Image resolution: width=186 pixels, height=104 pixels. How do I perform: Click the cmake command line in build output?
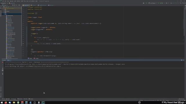[65, 64]
